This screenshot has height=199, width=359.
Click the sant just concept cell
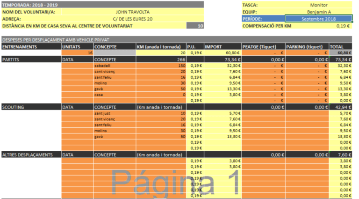[114, 113]
